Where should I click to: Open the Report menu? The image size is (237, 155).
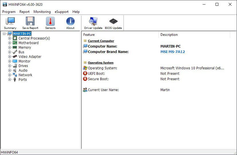24,12
